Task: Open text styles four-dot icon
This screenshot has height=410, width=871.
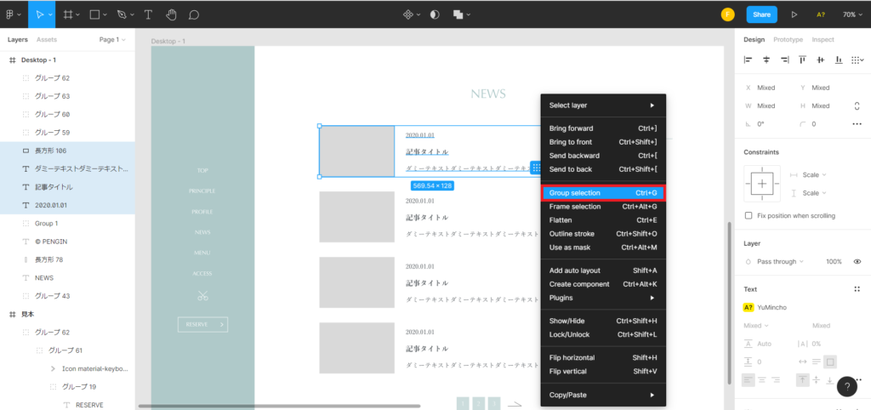Action: click(857, 289)
